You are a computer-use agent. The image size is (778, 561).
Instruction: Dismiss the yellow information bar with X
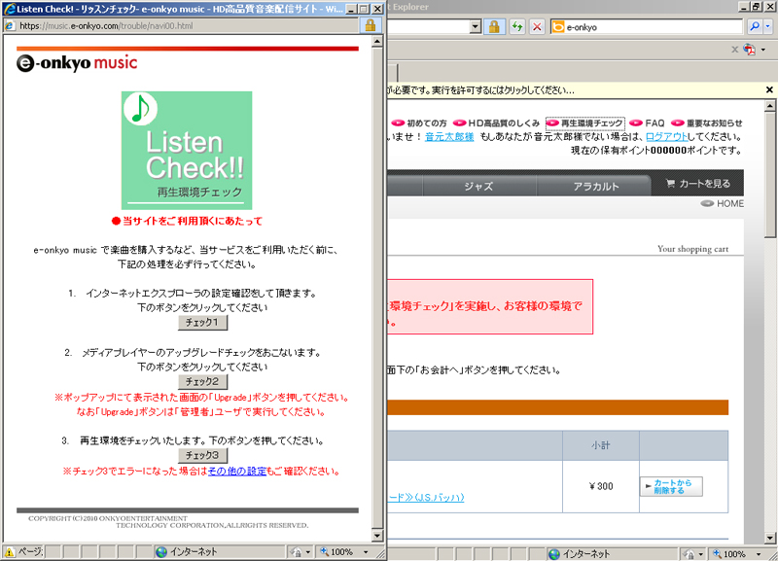(x=769, y=89)
